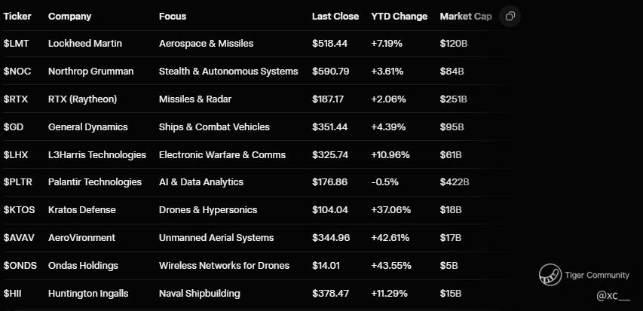Open the $KTOS ticker link
The image size is (643, 311).
(x=20, y=210)
